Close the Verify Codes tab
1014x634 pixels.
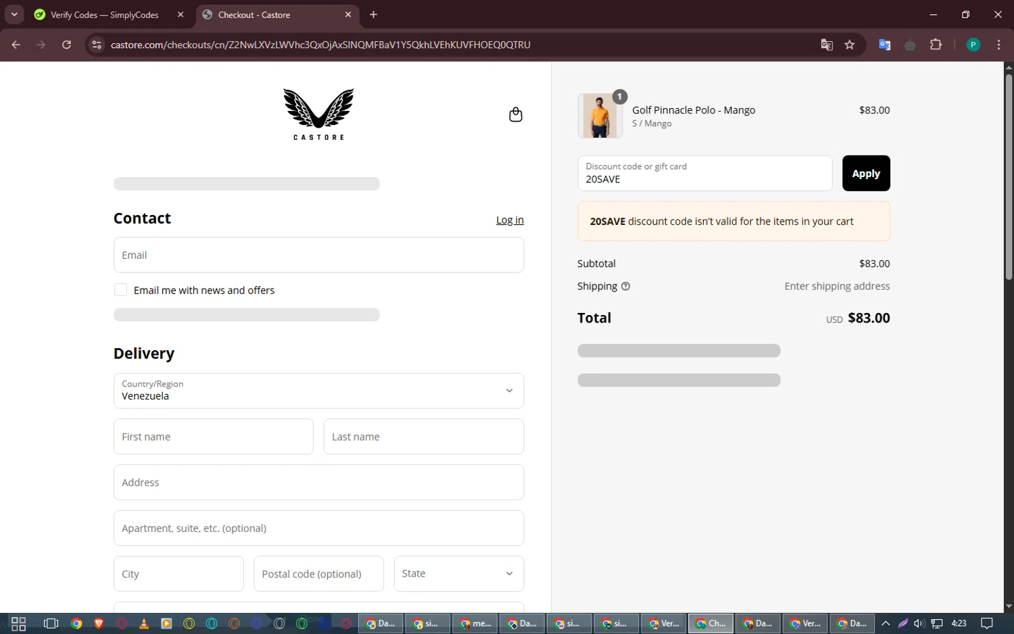tap(180, 15)
